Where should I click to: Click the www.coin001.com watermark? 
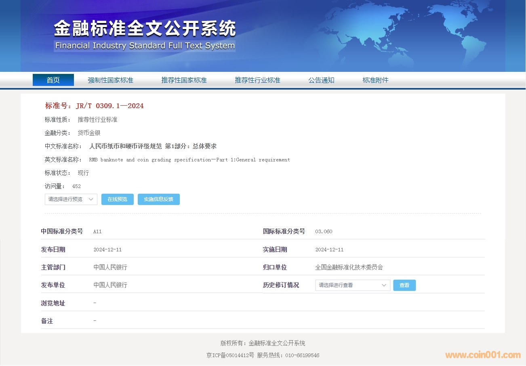click(483, 355)
